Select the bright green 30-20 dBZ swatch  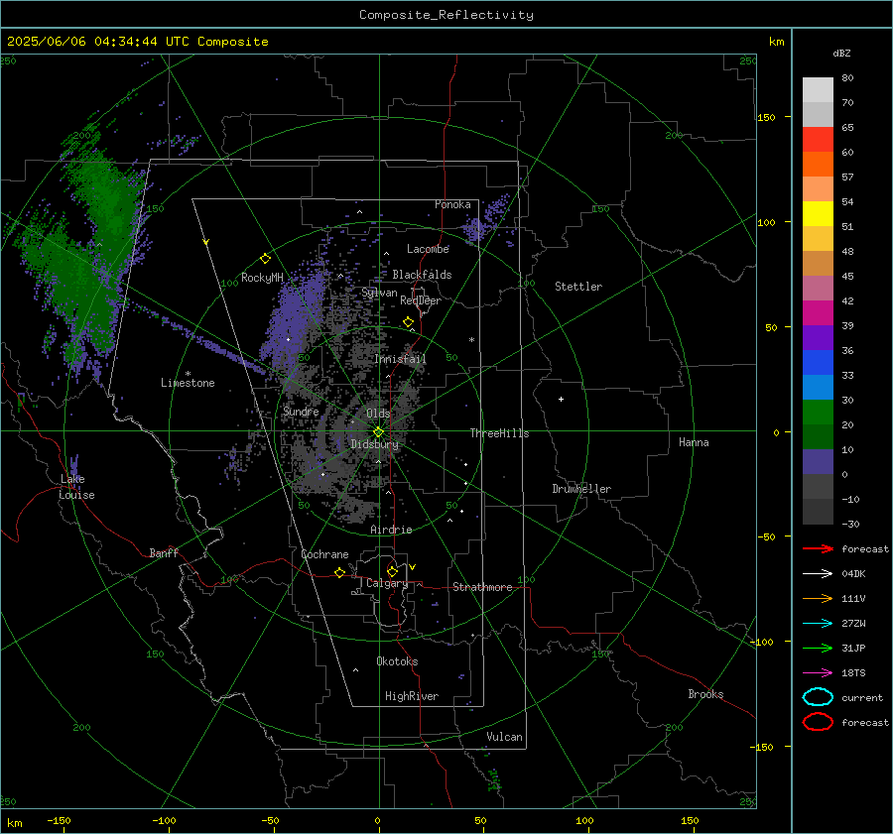point(818,412)
